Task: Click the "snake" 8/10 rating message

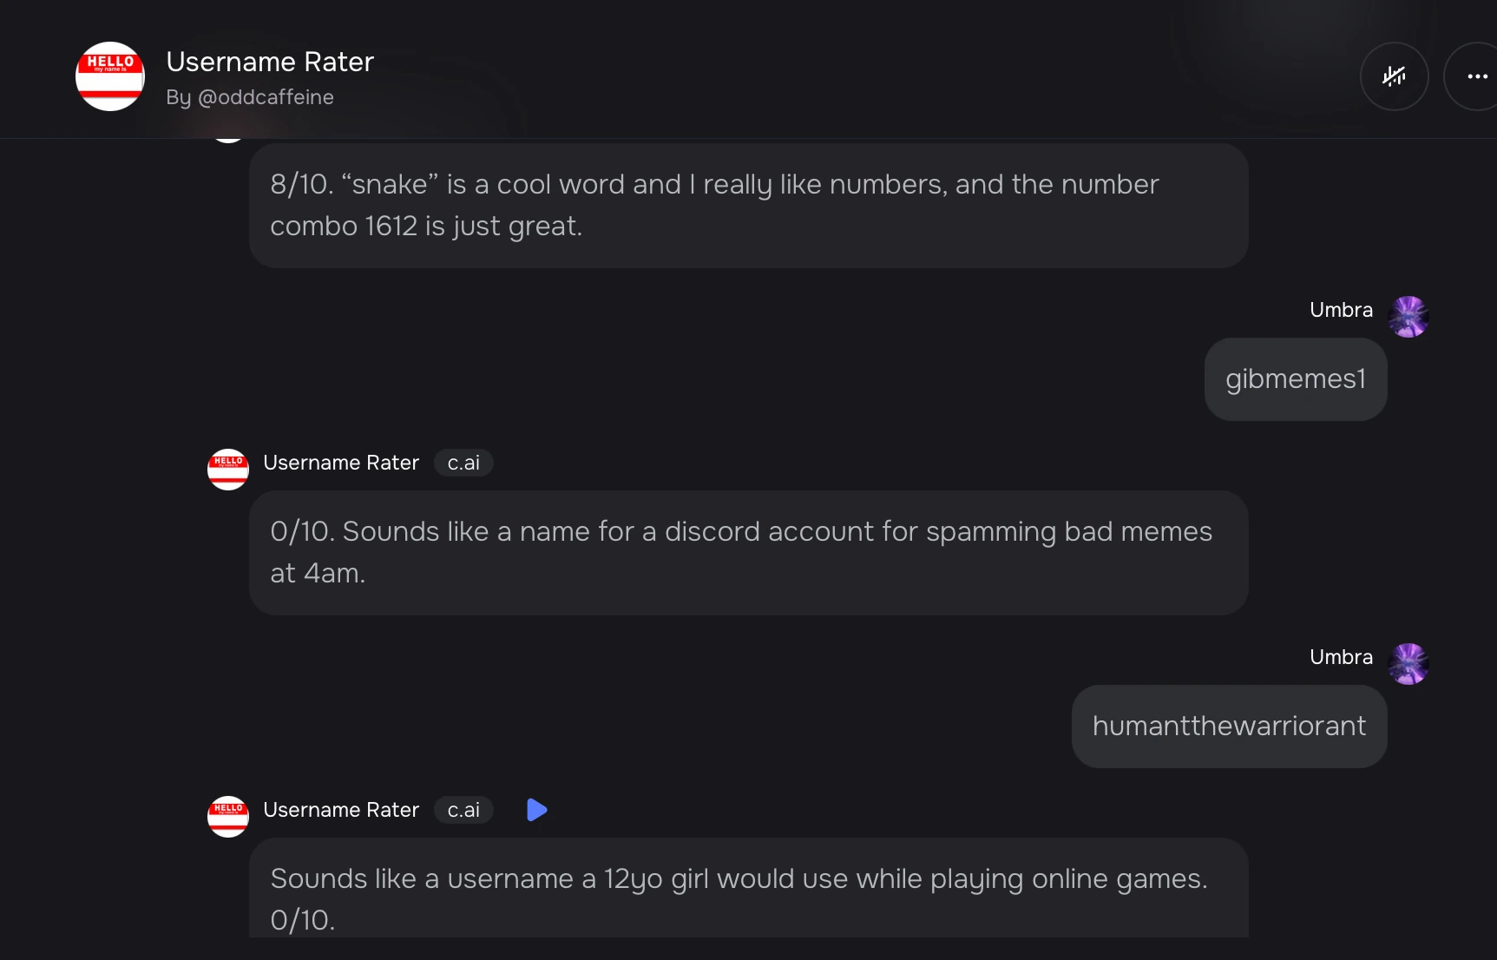Action: point(748,205)
